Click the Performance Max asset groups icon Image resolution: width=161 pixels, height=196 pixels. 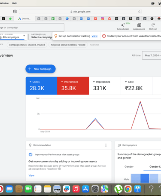[30, 154]
